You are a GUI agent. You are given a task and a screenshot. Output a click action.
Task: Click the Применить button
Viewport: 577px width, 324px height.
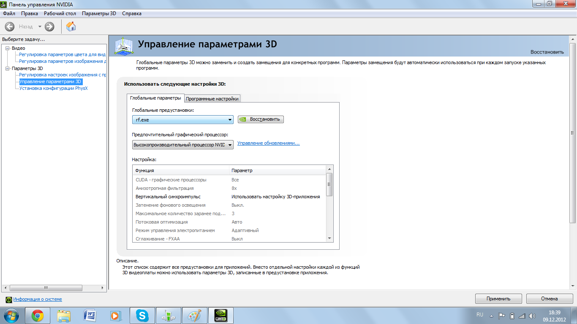pyautogui.click(x=498, y=299)
